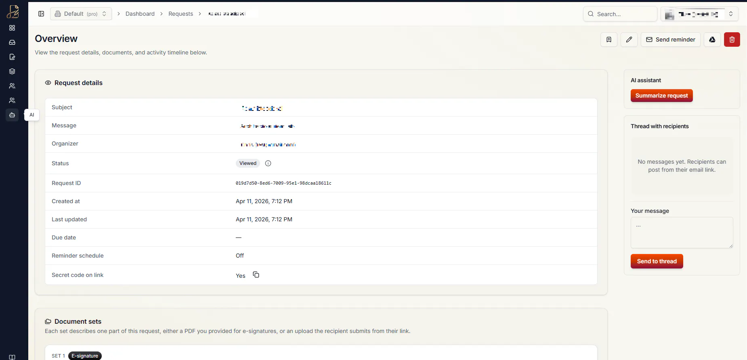Click the Viewed status badge
Screen dimensions: 747x360
click(248, 163)
